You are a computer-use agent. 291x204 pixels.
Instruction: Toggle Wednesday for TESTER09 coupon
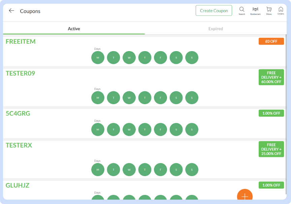click(x=129, y=98)
